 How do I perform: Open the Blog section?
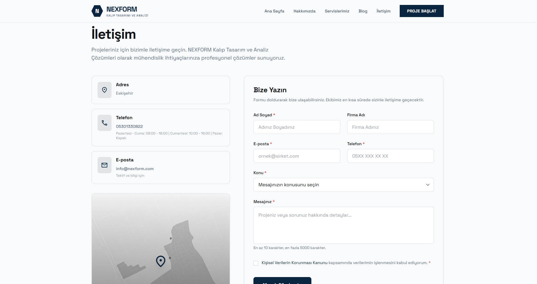click(x=363, y=11)
